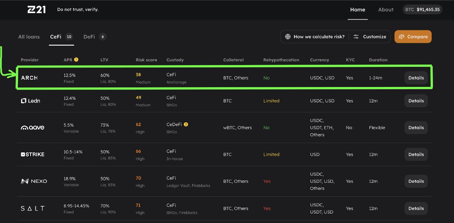Click KYC No value in aave row
Image resolution: width=454 pixels, height=223 pixels.
(x=349, y=128)
